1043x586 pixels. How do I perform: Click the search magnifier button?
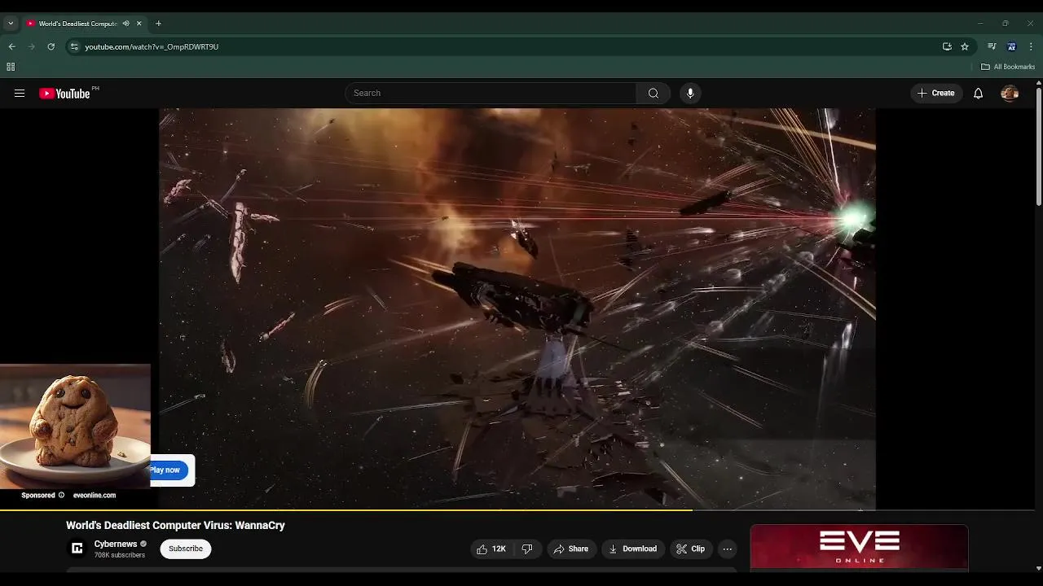[653, 93]
